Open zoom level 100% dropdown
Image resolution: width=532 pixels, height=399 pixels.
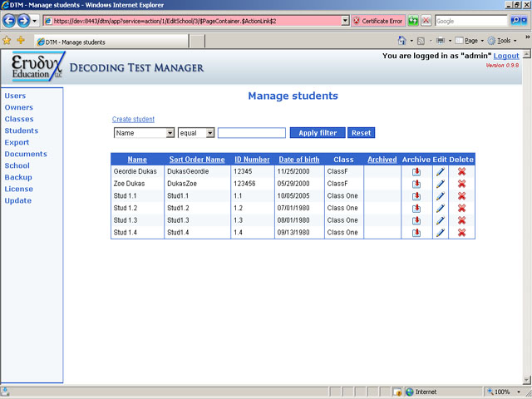click(x=519, y=392)
